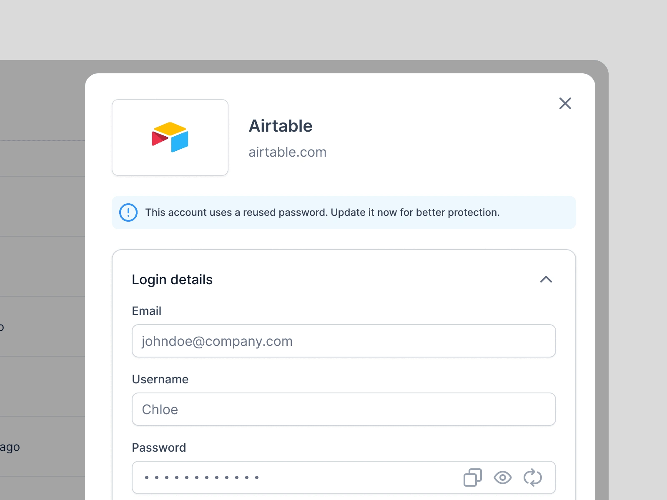Click the Email field label
667x500 pixels.
(146, 311)
